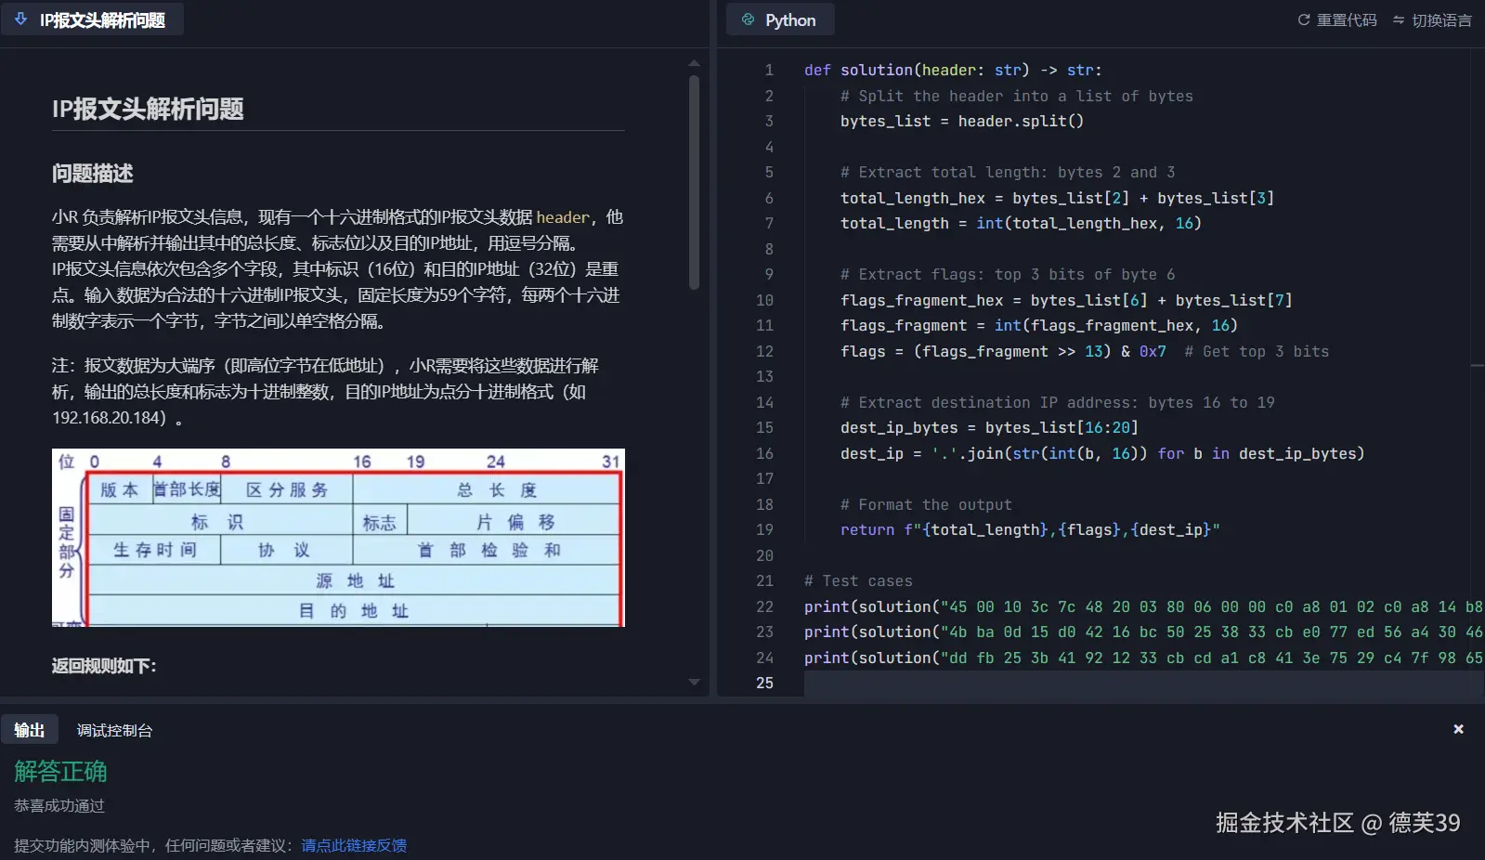
Task: Click the 重置代码 reset icon
Action: (x=1304, y=20)
